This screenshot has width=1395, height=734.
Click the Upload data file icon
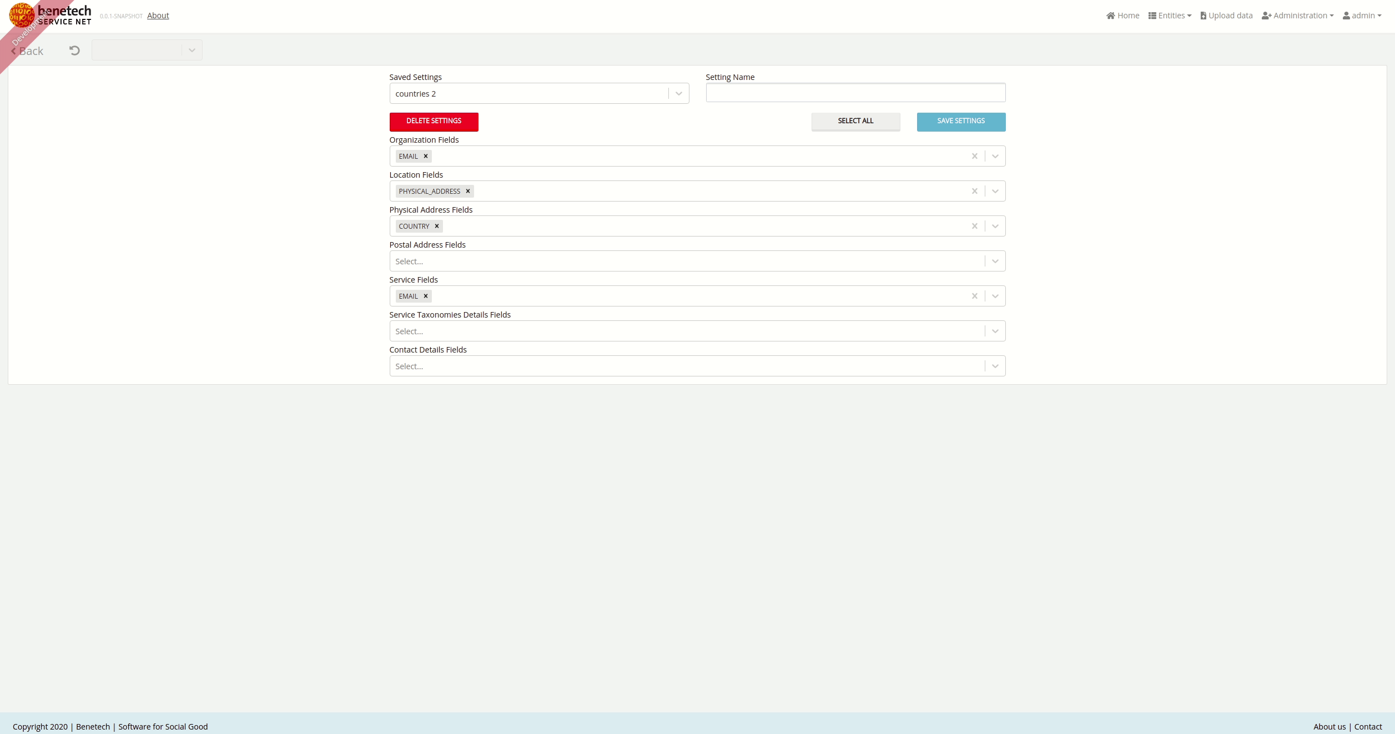tap(1202, 15)
